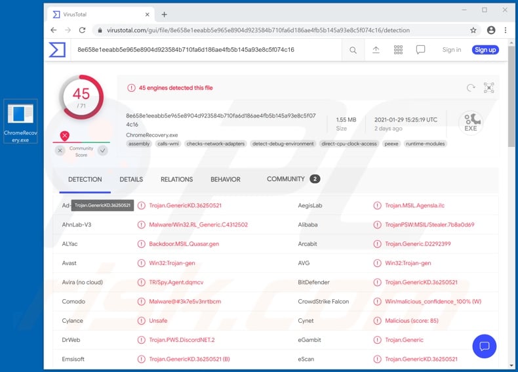Click alert icon beside 45 engines detected
The height and width of the screenshot is (372, 518).
(131, 88)
